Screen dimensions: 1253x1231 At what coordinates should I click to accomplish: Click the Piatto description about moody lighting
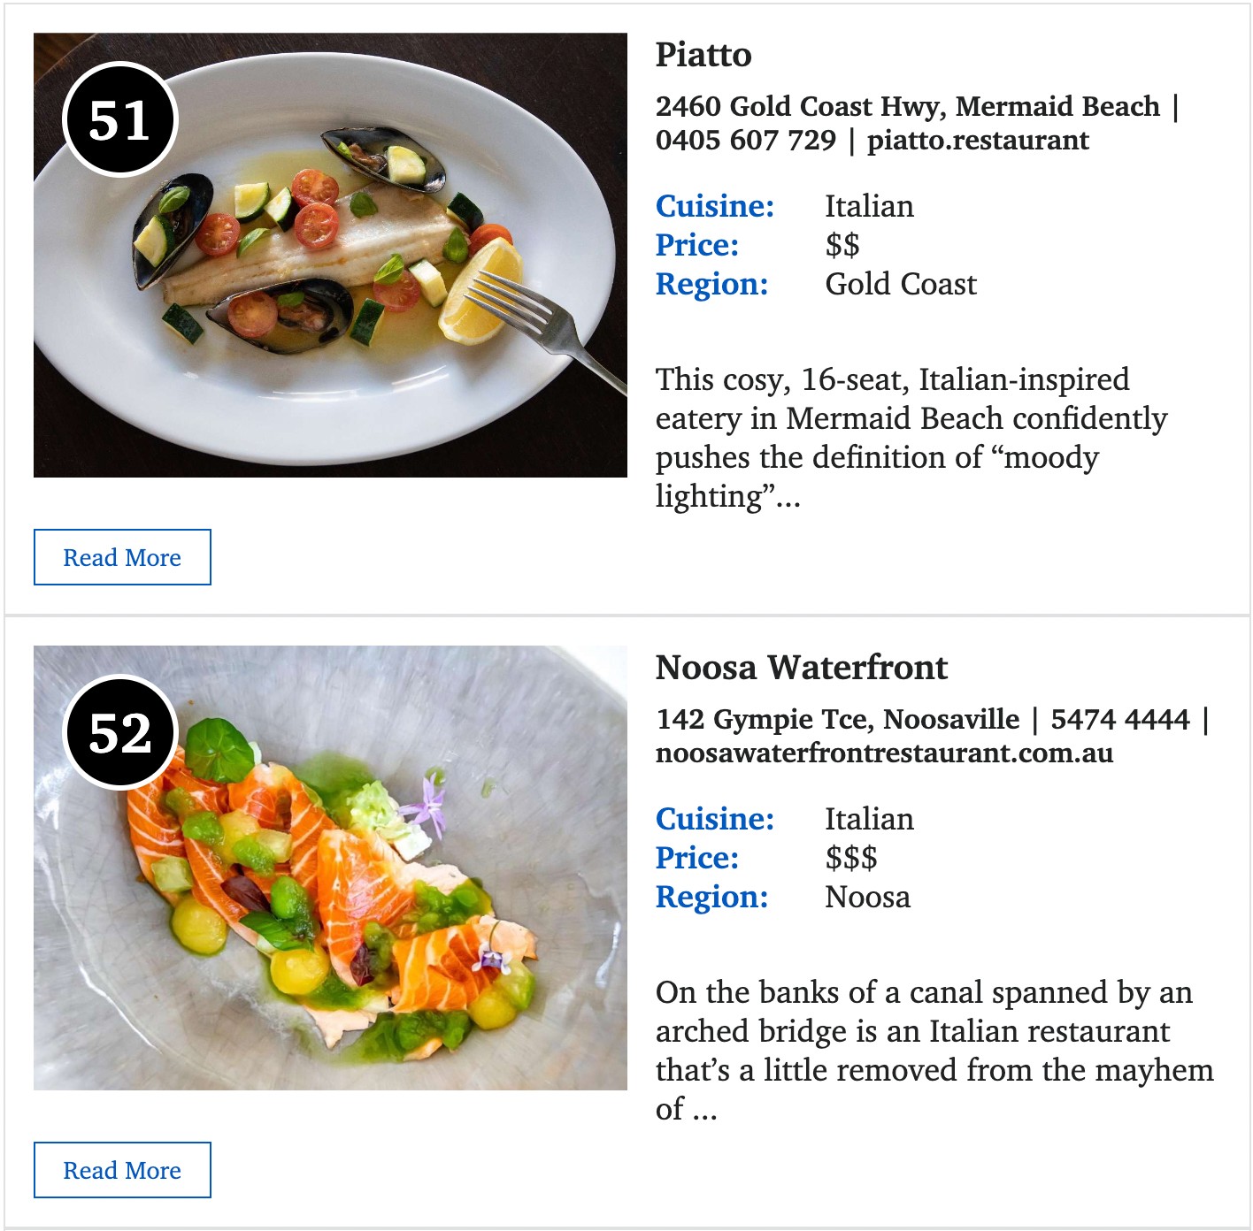(x=911, y=438)
